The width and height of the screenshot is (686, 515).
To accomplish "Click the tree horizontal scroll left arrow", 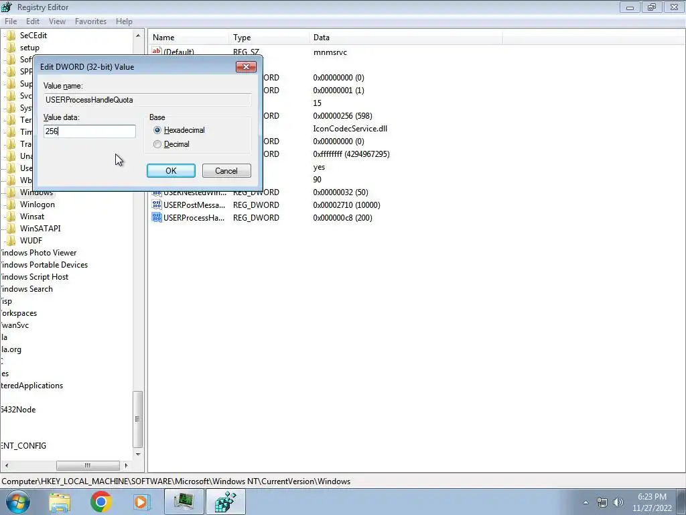I will [x=6, y=465].
